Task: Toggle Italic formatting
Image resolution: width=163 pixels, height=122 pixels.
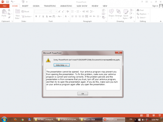Action: click(x=40, y=16)
